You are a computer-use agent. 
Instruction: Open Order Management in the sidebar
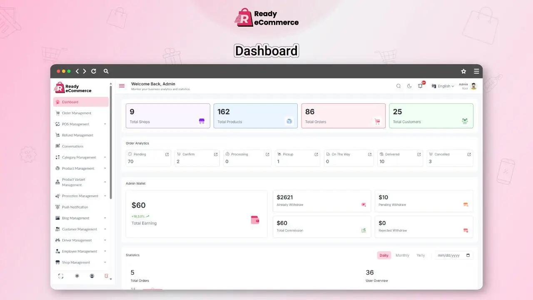click(x=77, y=113)
